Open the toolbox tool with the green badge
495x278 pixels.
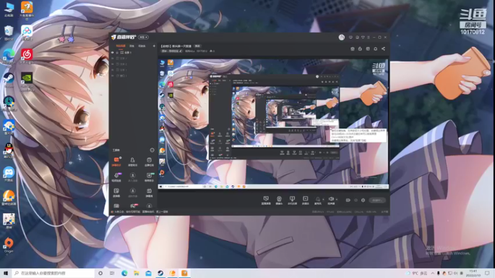click(149, 177)
